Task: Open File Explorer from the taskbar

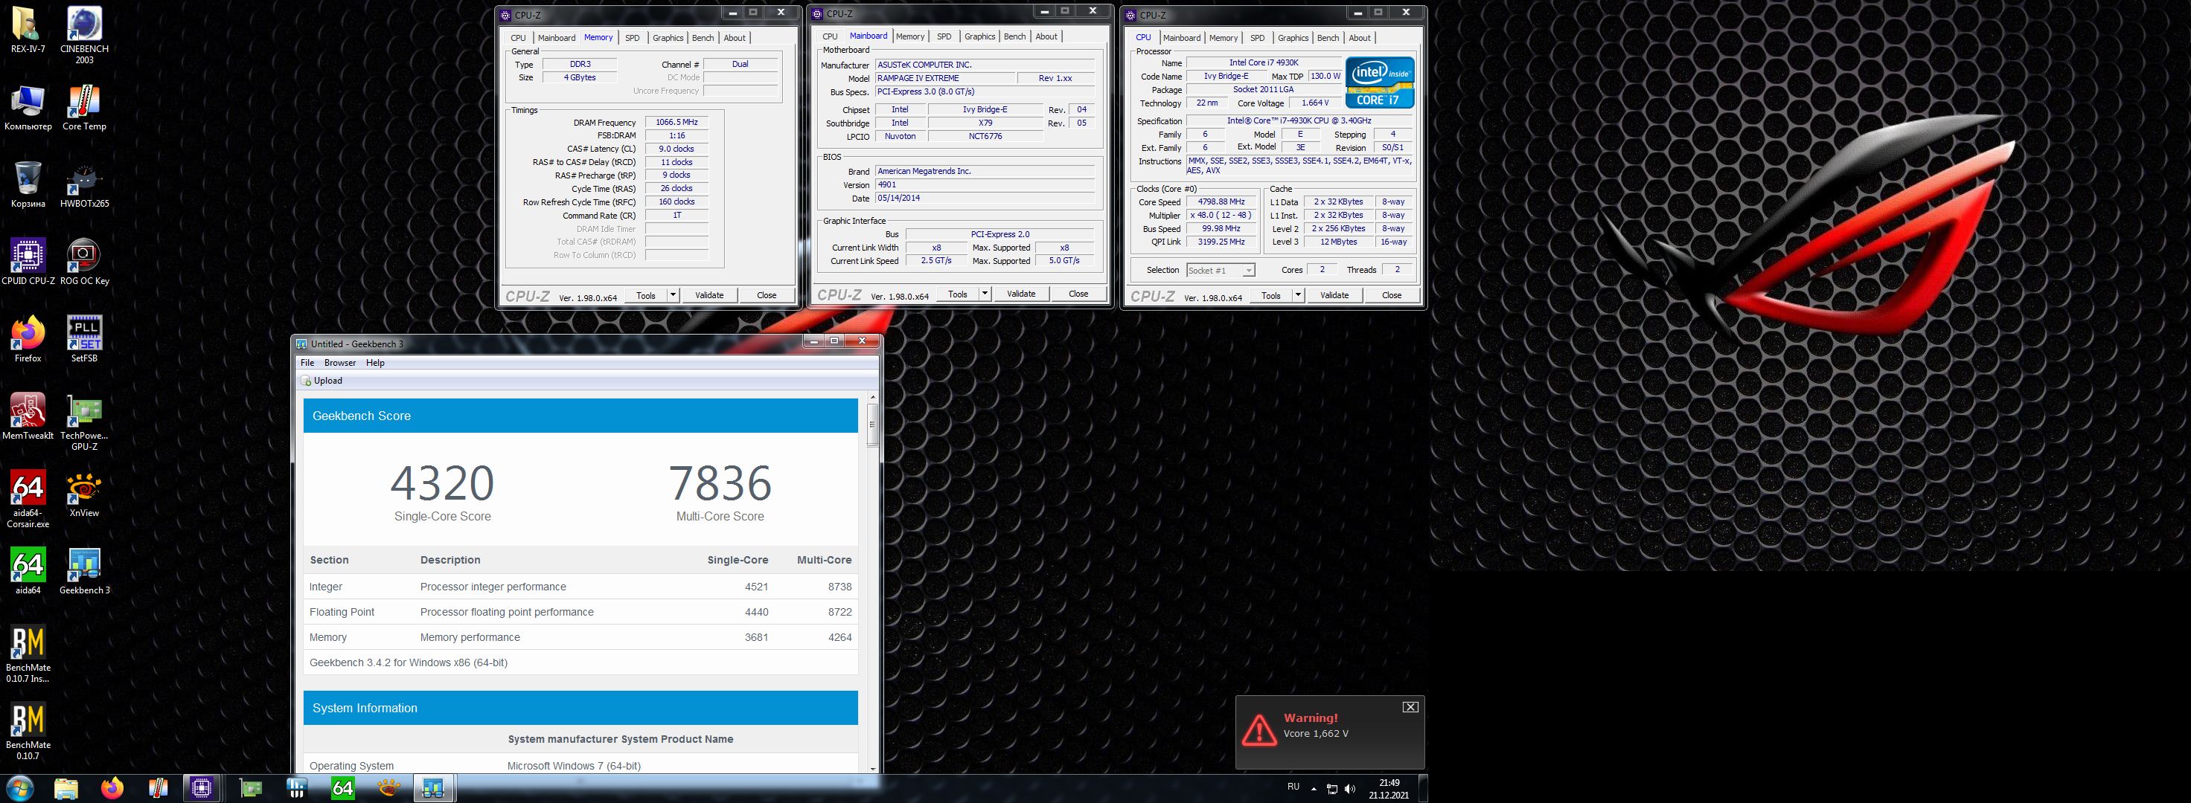Action: pos(66,789)
